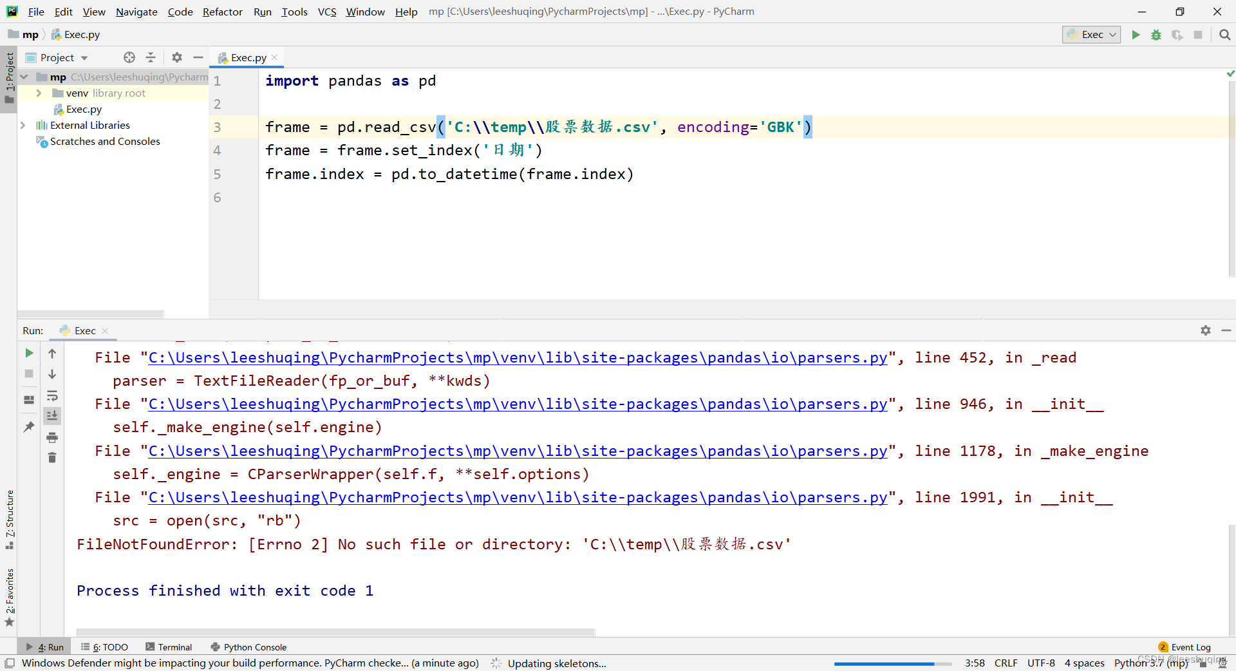Open the File menu
This screenshot has width=1236, height=671.
coord(36,12)
